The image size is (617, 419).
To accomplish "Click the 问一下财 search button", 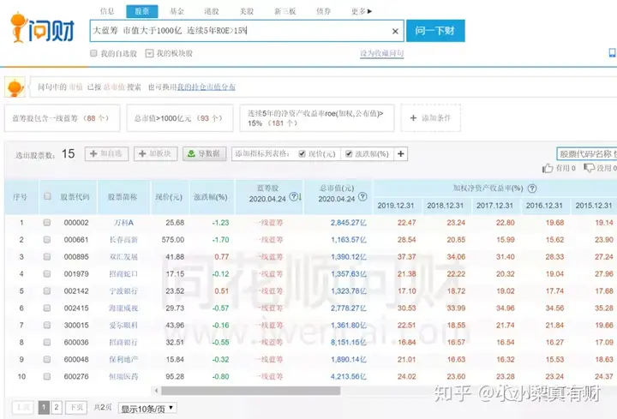I will tap(435, 31).
